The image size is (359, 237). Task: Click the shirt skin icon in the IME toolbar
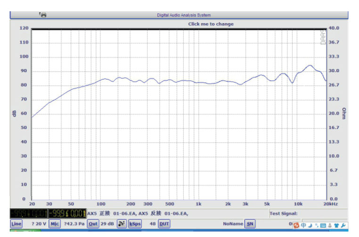pyautogui.click(x=336, y=226)
